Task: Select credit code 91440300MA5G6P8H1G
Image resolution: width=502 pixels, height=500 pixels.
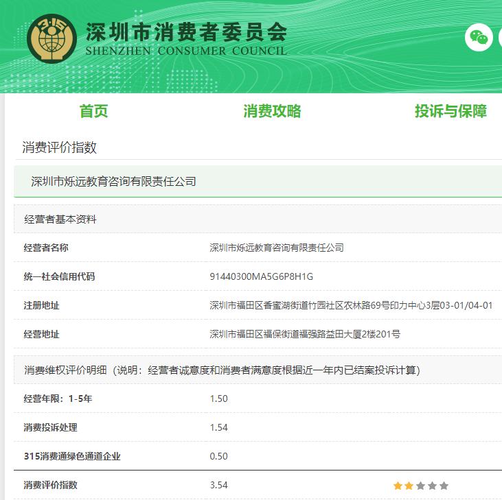Action: pos(261,276)
